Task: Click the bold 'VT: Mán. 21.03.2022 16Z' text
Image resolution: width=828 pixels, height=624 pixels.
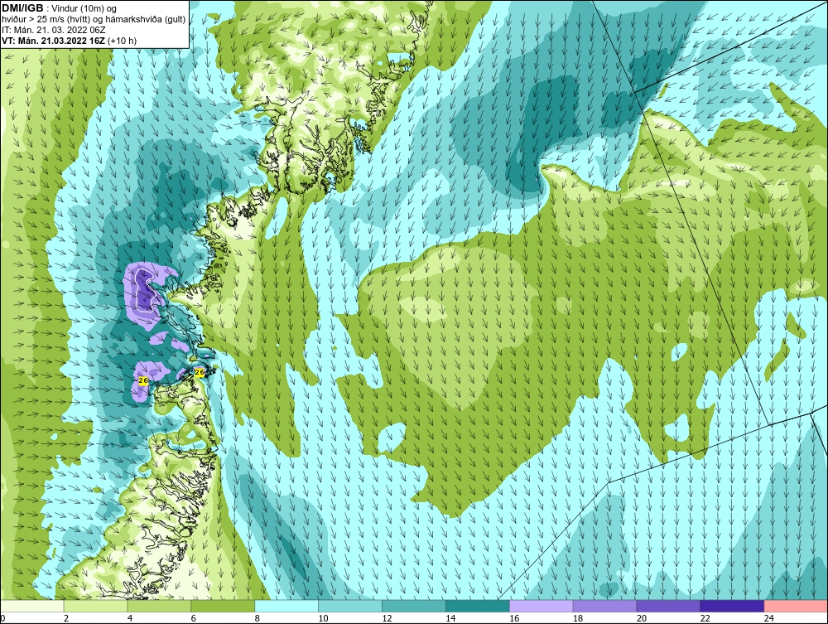Action: click(53, 40)
